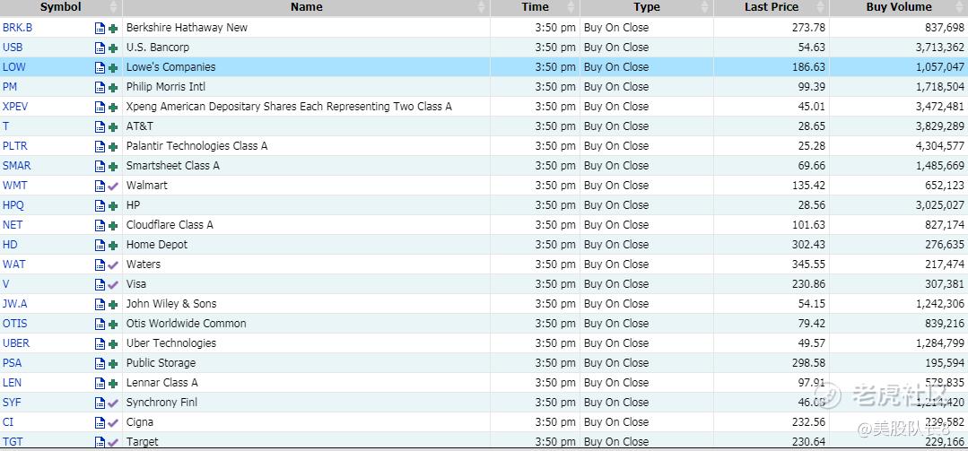This screenshot has width=968, height=451.
Task: Add USB using the green plus icon
Action: [x=113, y=48]
